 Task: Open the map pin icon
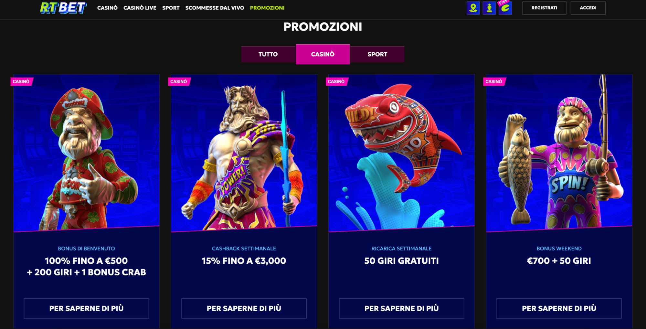tap(473, 8)
